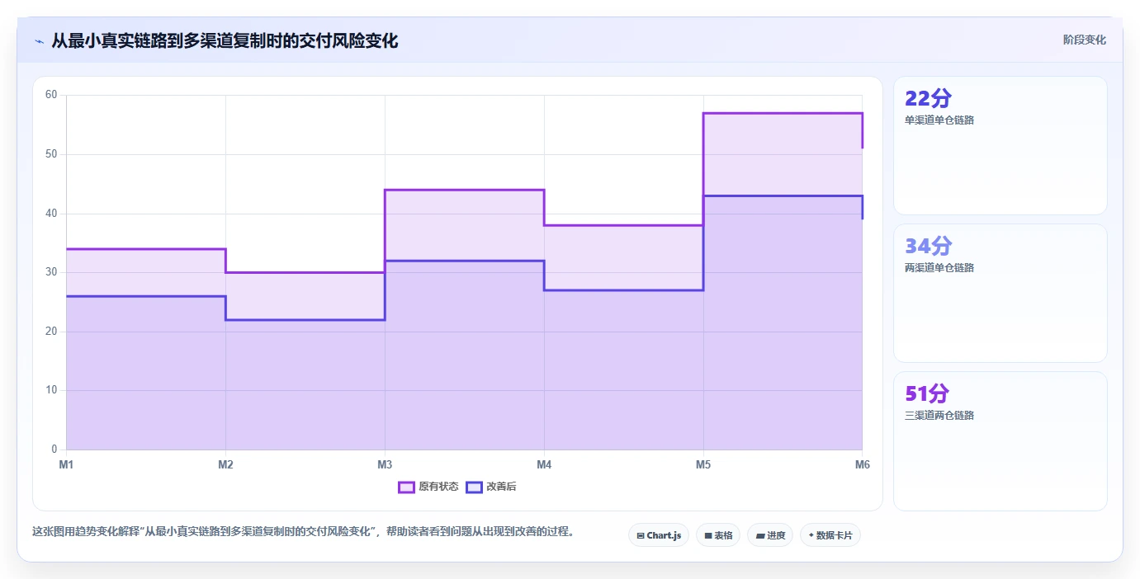1140x579 pixels.
Task: Click the 数据卡片 tag
Action: (x=830, y=535)
